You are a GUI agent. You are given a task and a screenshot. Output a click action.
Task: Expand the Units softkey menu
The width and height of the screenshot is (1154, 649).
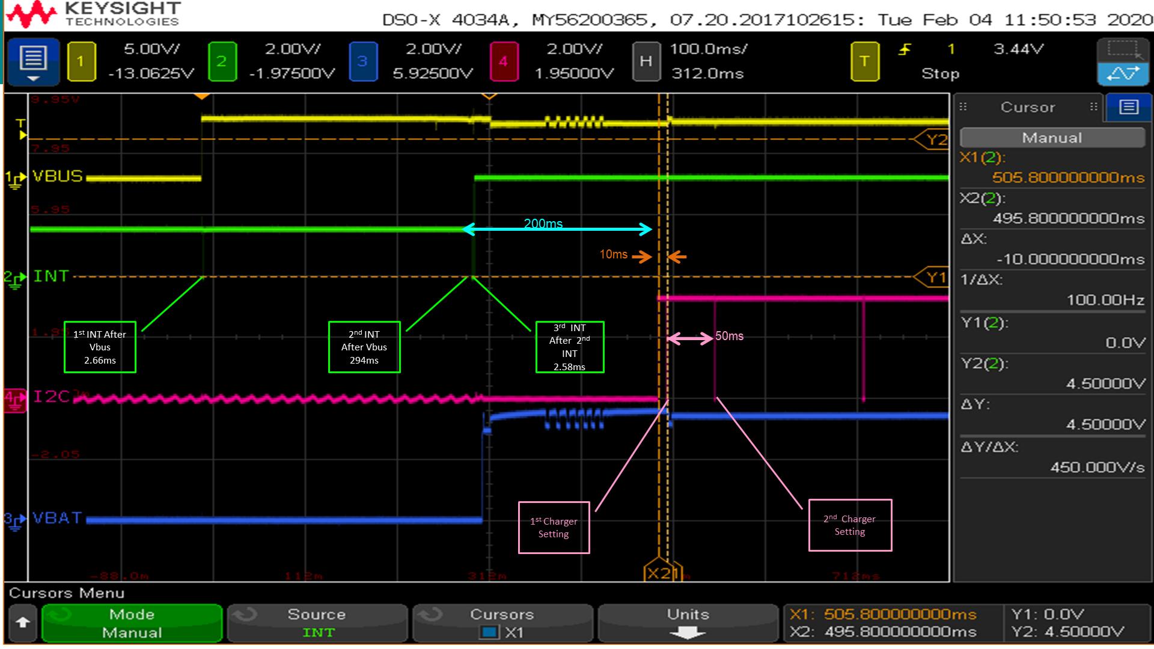point(687,623)
